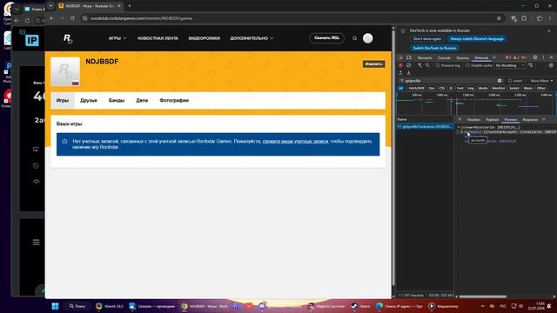Screen dimensions: 557x313
Task: Open the Response request tab
Action: 530,120
